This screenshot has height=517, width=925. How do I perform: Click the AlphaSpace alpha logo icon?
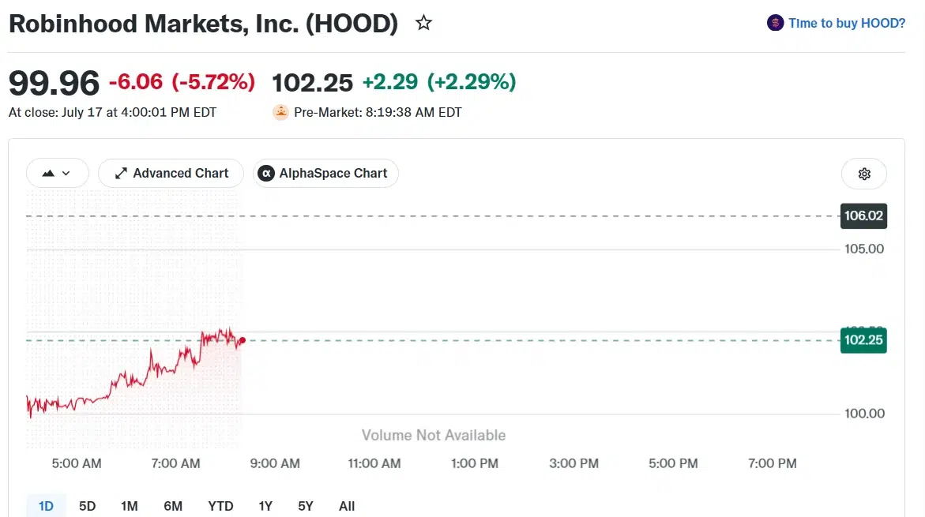coord(266,174)
